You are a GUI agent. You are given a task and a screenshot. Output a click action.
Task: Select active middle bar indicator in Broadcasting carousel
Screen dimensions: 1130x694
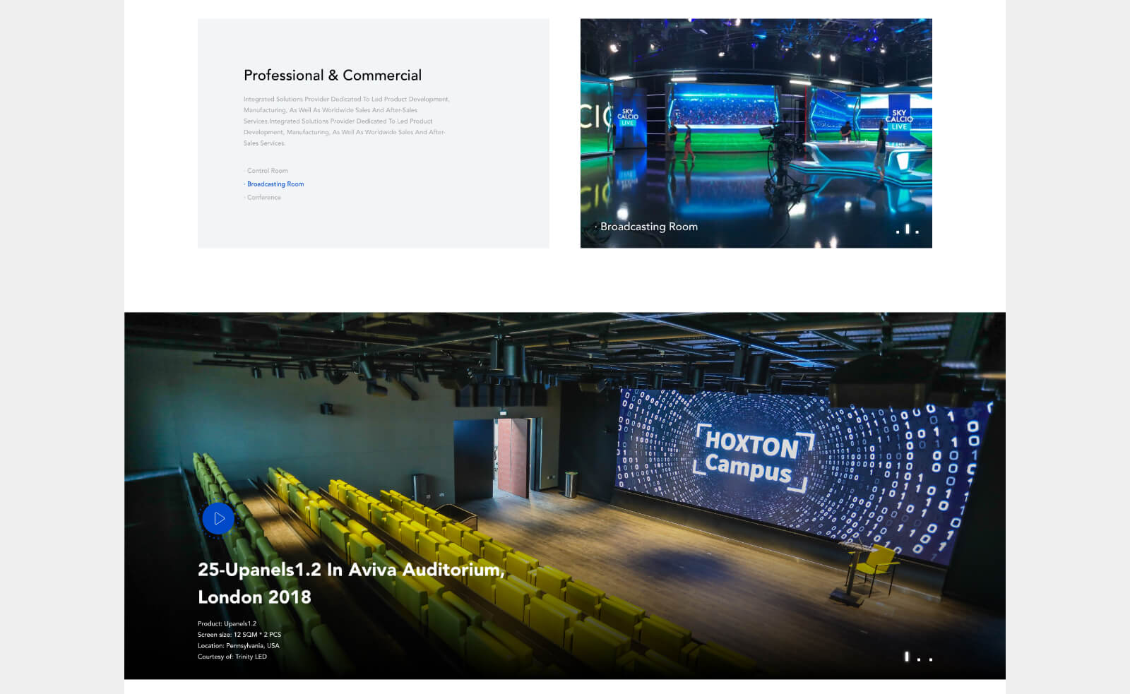(907, 229)
